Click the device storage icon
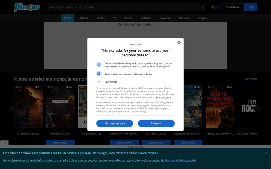The width and height of the screenshot is (271, 169). tap(99, 74)
